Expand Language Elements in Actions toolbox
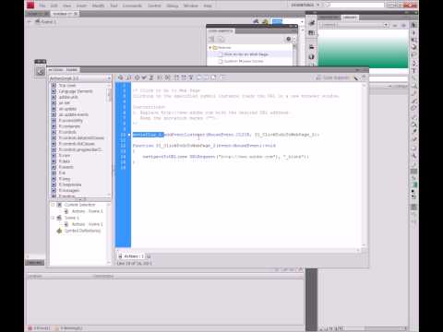This screenshot has width=443, height=332. coord(54,91)
